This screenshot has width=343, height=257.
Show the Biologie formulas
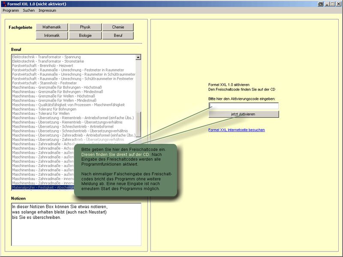[x=85, y=36]
